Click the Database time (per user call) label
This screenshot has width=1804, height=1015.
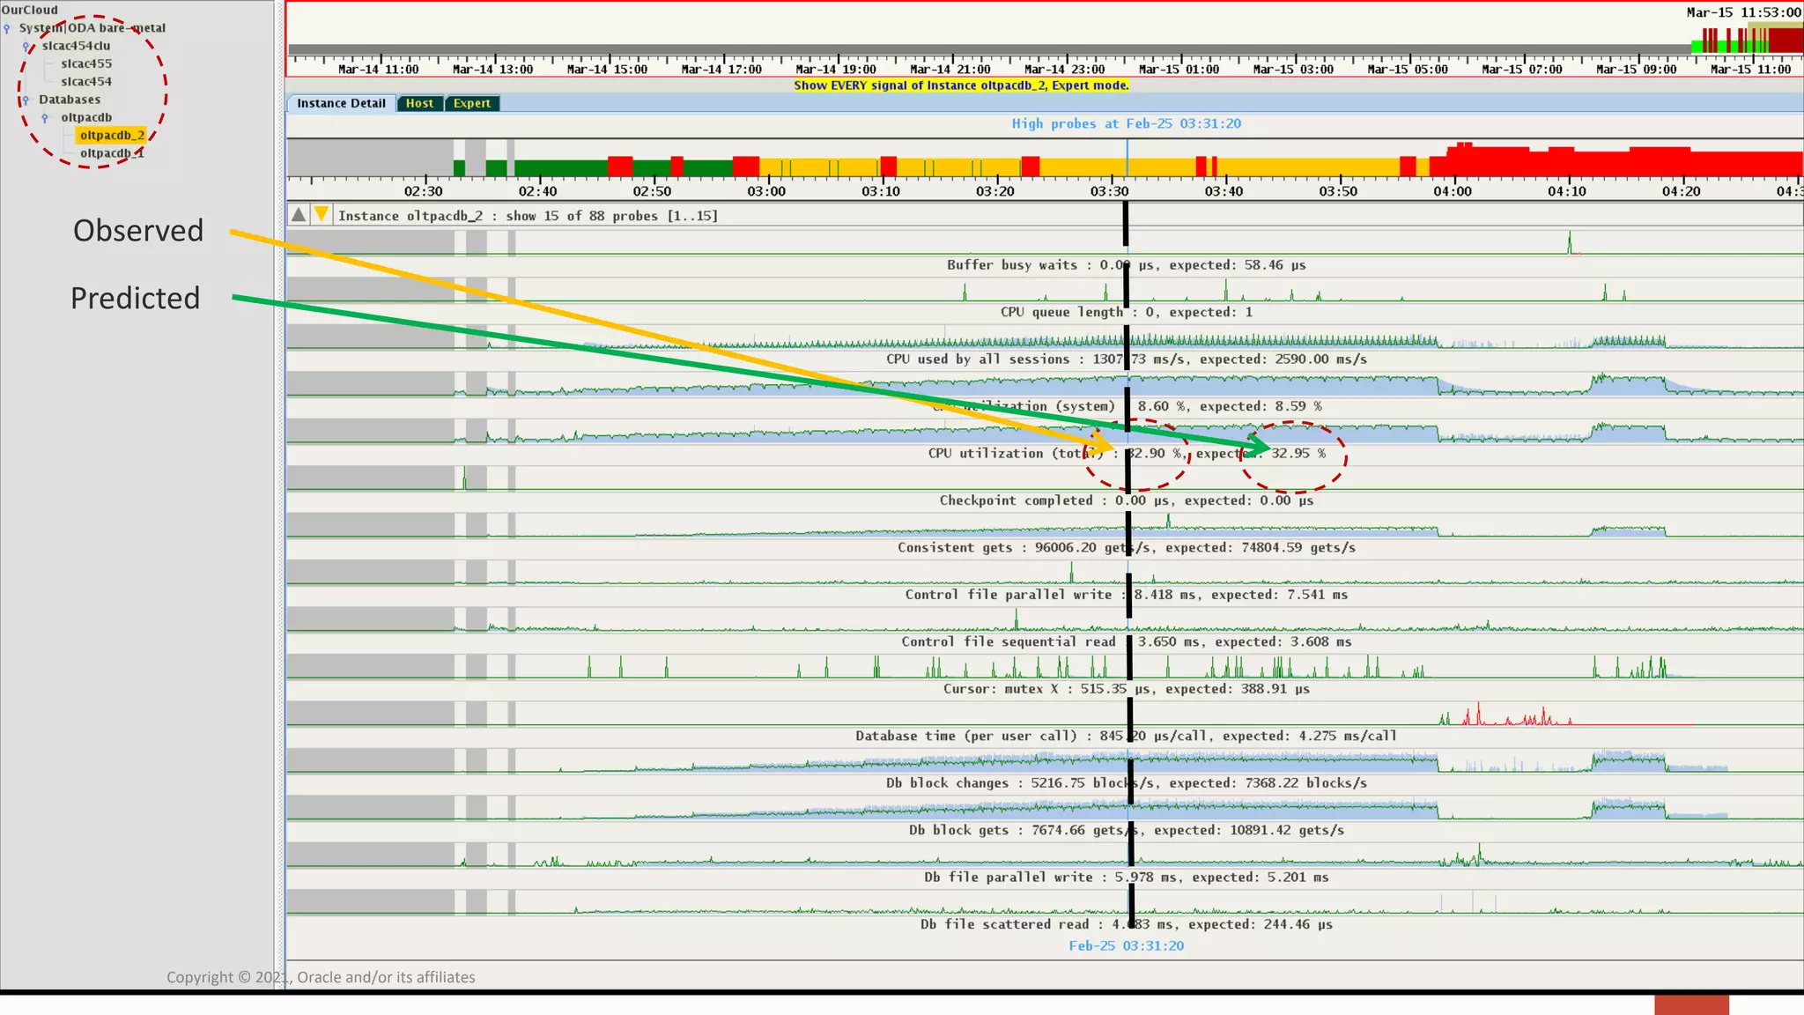pos(1127,736)
